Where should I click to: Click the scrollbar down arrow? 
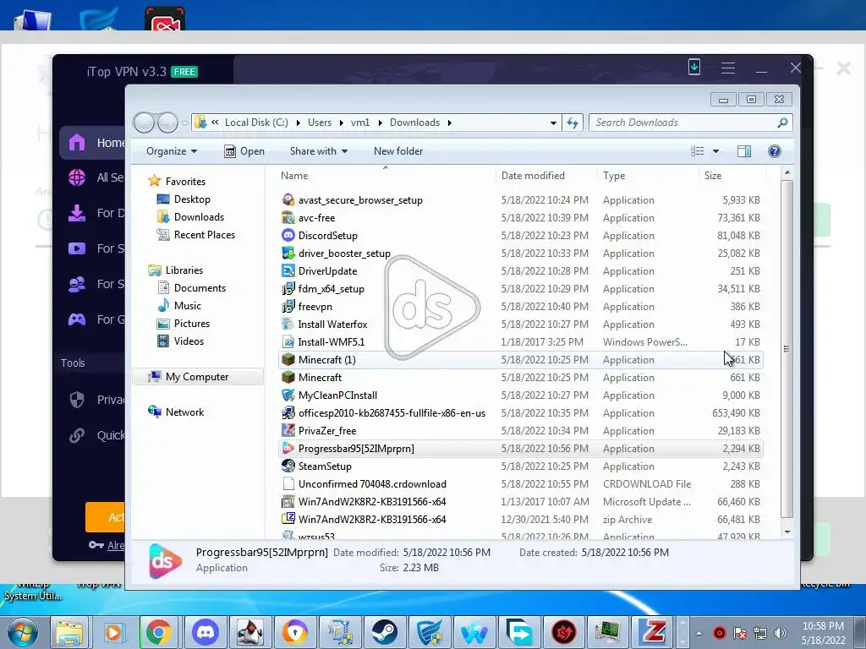coord(787,532)
